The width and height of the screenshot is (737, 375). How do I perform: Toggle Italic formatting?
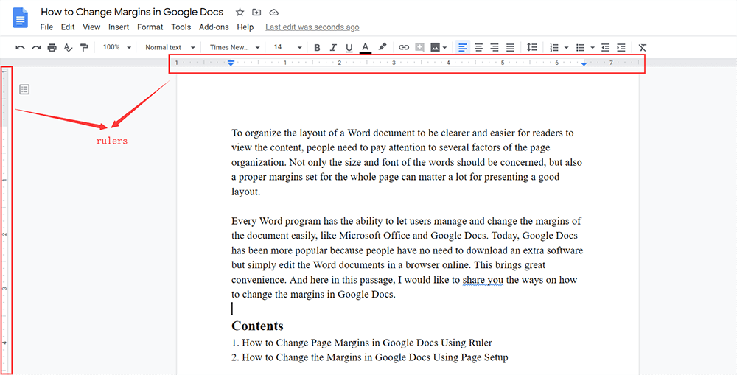[333, 47]
